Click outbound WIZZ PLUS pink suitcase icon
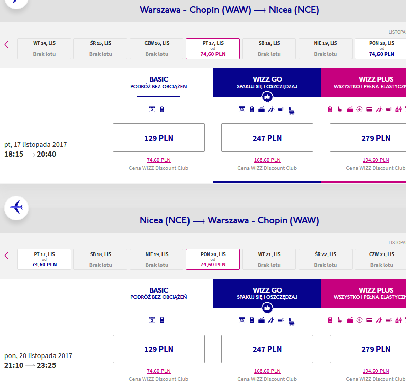The image size is (406, 382). (350, 110)
